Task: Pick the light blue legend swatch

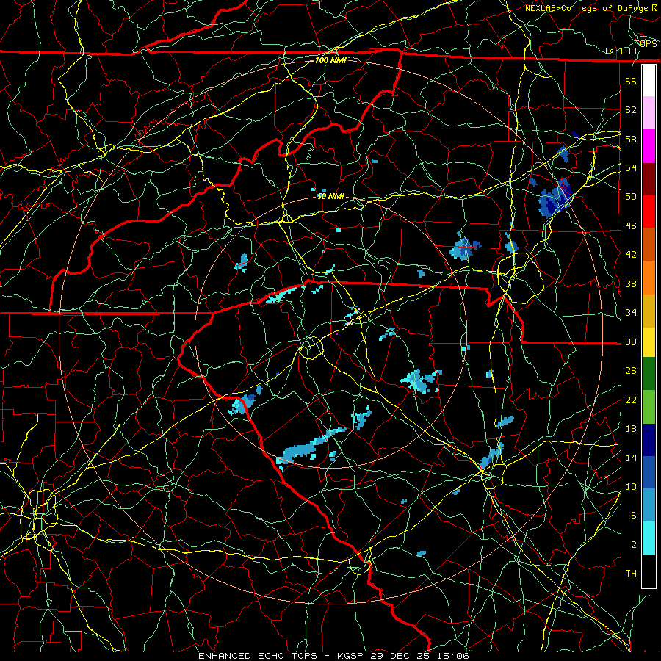Action: 649,505
